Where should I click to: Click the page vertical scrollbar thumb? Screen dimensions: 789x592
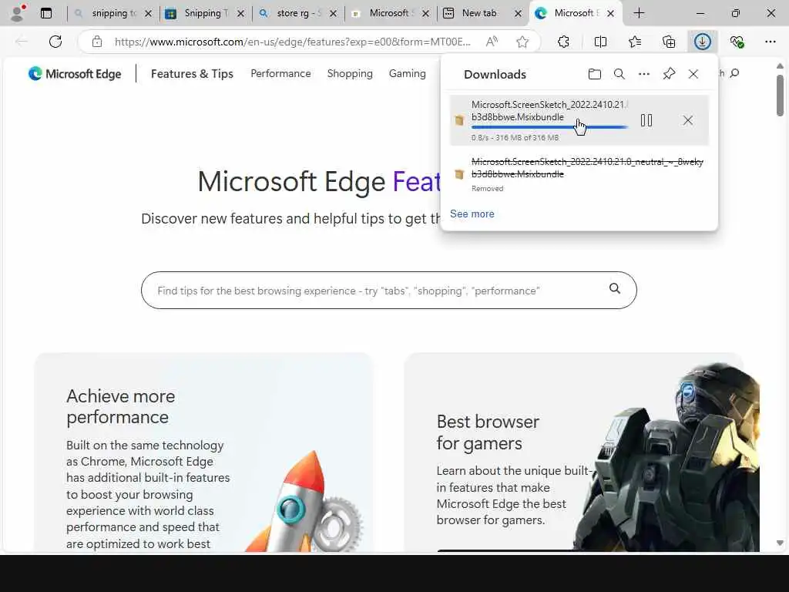point(780,95)
